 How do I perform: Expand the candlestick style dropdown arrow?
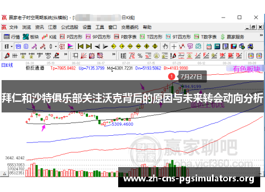click(56, 47)
